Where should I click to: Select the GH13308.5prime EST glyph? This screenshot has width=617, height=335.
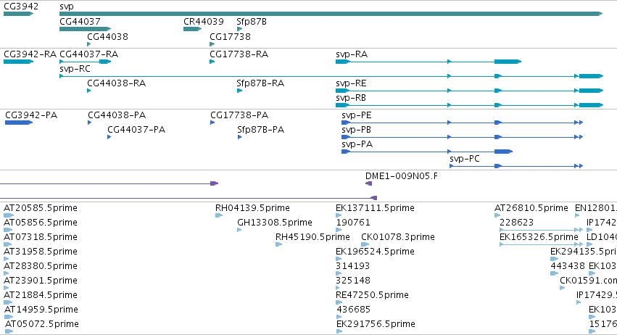click(x=239, y=230)
